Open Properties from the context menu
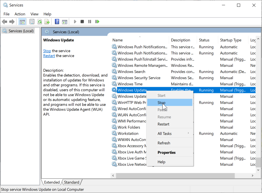This screenshot has width=262, height=193. point(170,152)
